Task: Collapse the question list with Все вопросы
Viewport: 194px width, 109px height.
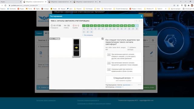Action: point(88,35)
